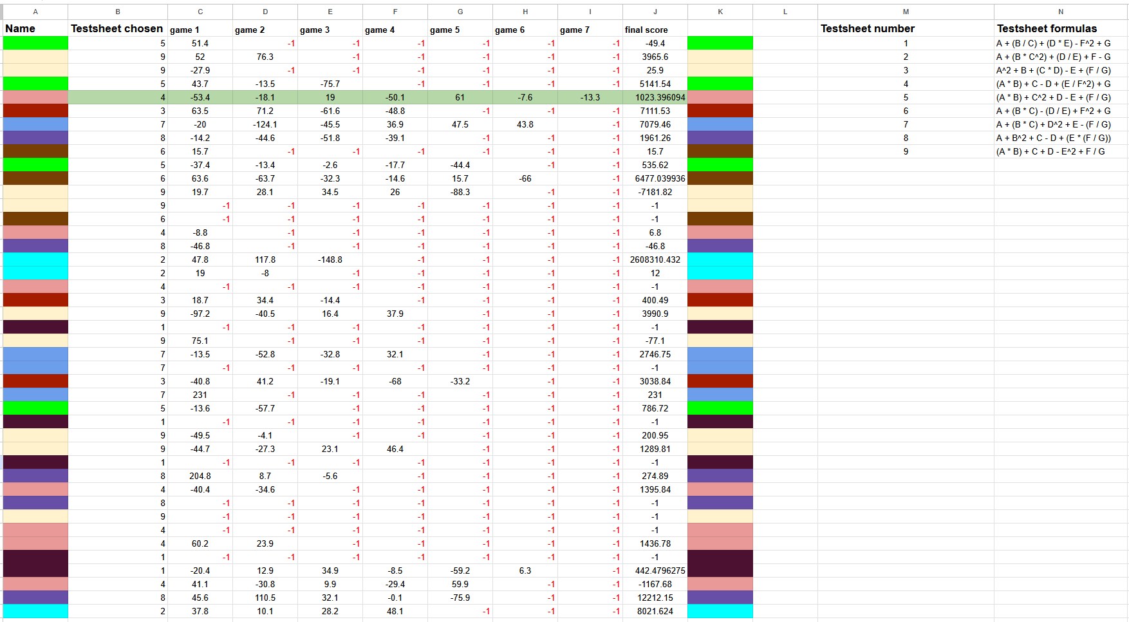Click final score cell "3038.84"
Viewport: 1129px width, 622px height.
(x=655, y=381)
